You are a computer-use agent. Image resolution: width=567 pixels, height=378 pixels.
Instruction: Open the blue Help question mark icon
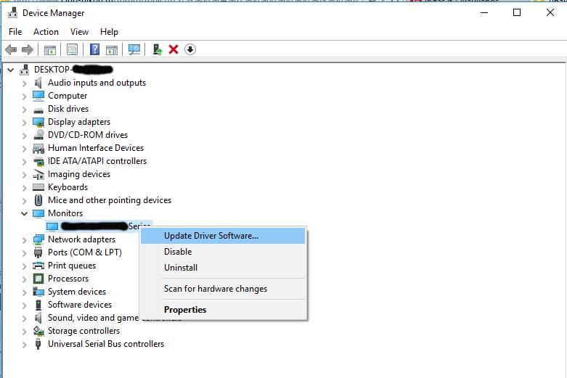click(94, 49)
